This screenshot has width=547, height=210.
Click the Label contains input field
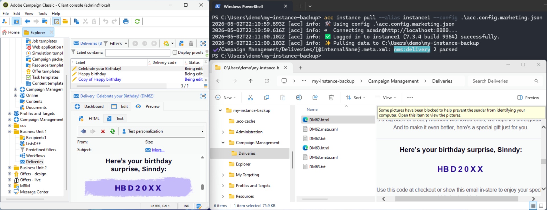[138, 53]
